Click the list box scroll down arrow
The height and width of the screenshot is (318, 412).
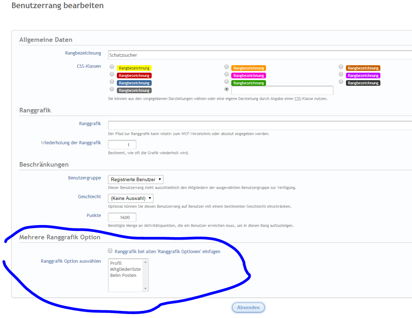click(x=145, y=289)
